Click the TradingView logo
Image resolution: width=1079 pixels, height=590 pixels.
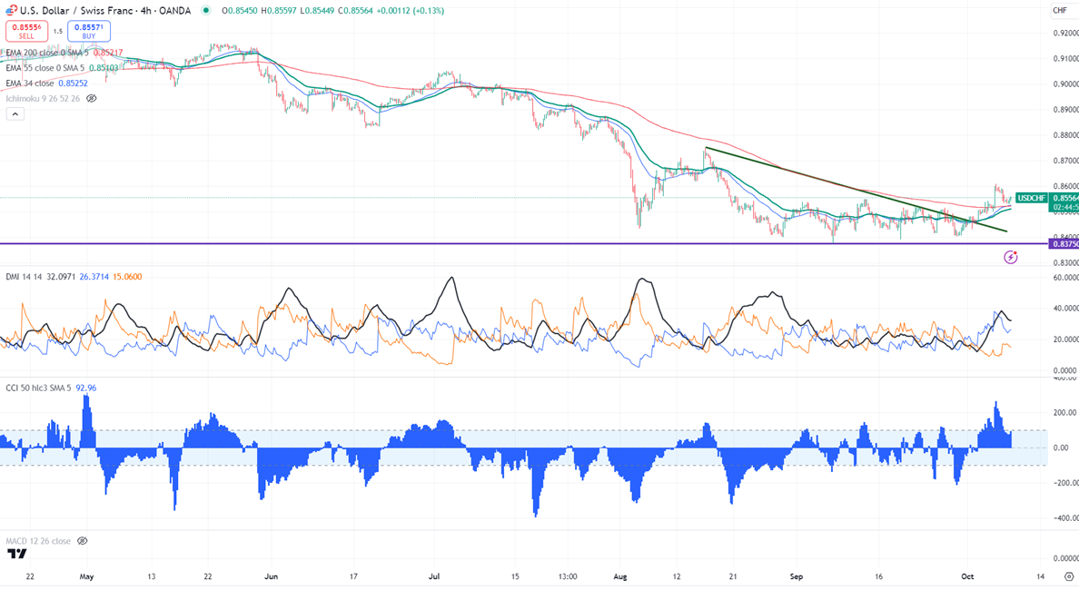(x=16, y=555)
